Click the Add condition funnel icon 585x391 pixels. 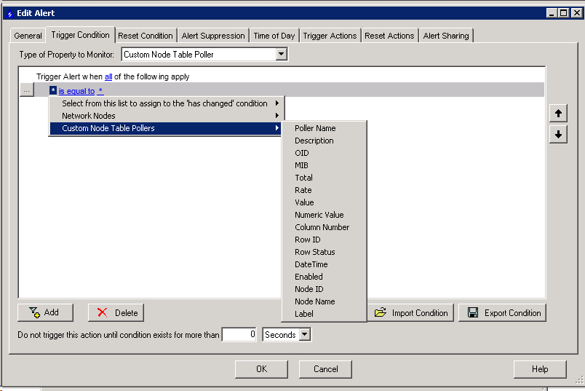(x=34, y=312)
